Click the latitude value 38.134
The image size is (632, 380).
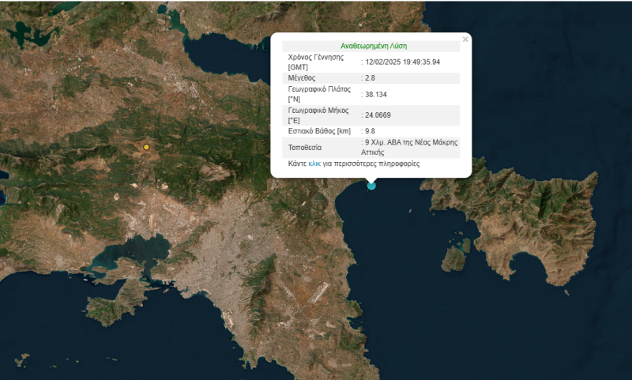[x=376, y=94]
